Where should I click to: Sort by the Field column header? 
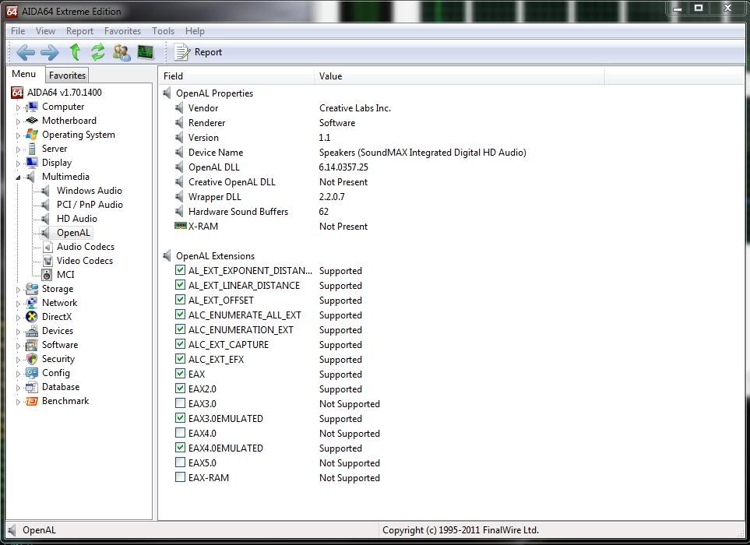(236, 76)
